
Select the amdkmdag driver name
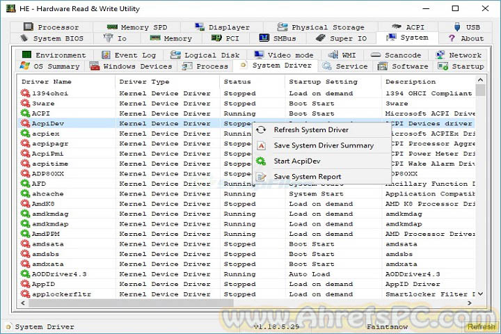click(x=50, y=214)
